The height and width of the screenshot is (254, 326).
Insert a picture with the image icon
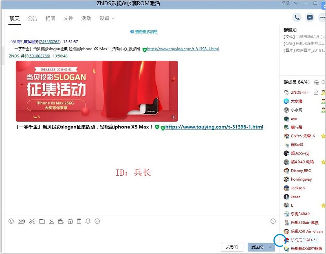(x=52, y=221)
